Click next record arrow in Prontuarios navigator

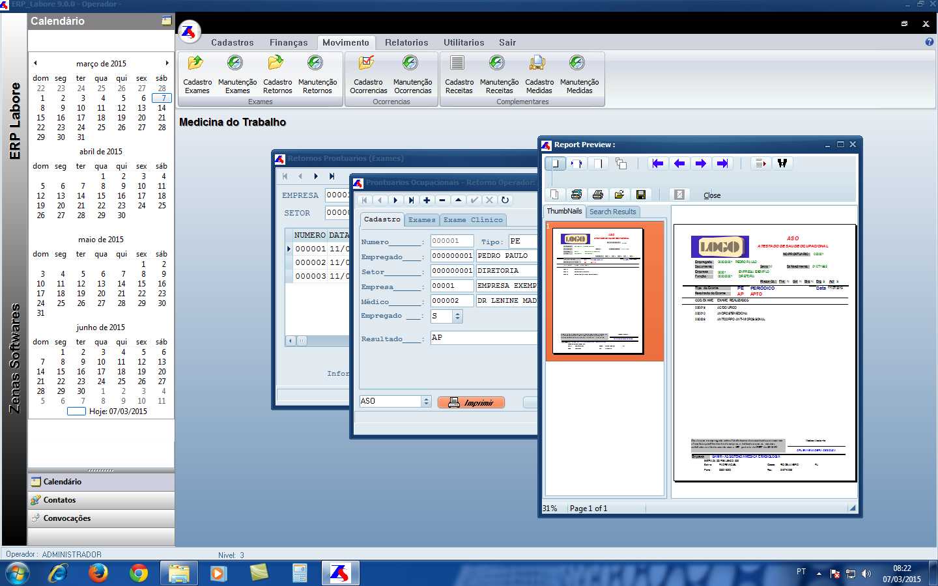395,200
